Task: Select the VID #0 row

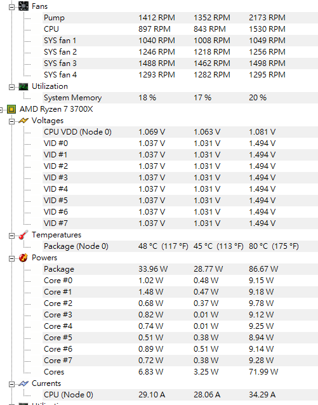Action: tap(180, 143)
